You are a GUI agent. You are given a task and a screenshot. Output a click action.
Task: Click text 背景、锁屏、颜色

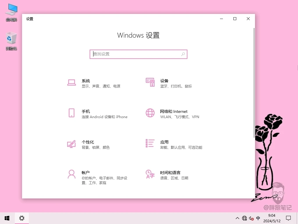pos(95,147)
